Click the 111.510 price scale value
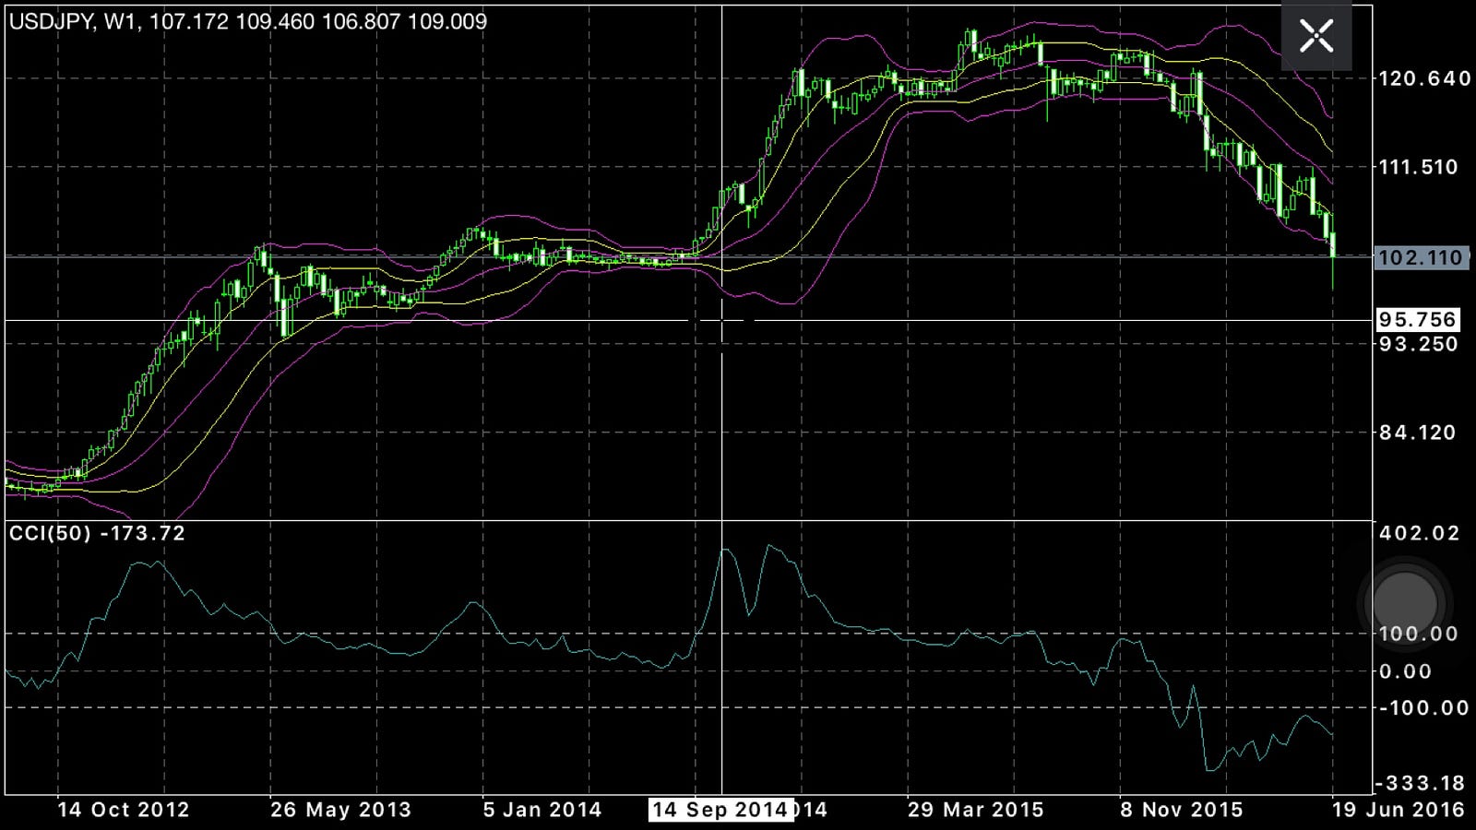The image size is (1476, 830). 1419,167
